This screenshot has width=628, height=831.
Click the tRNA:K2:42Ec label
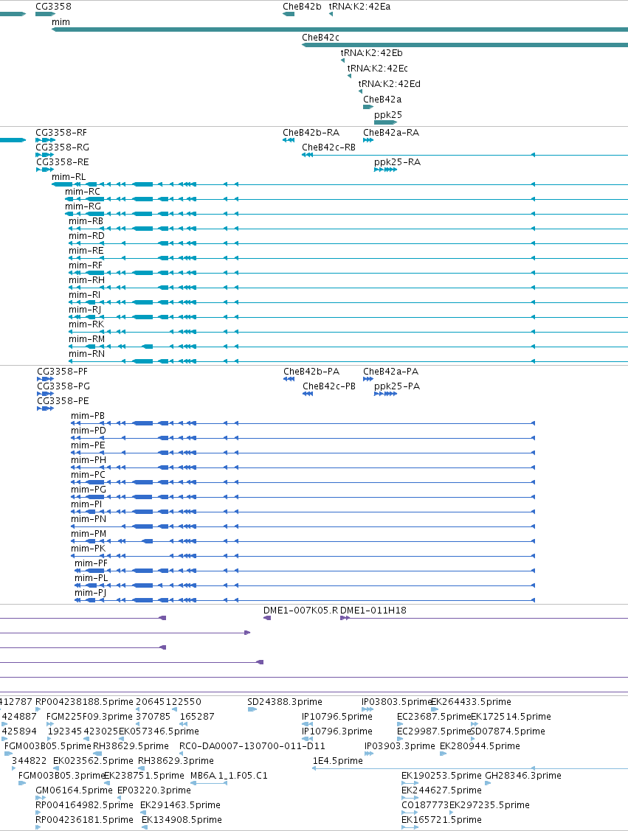point(377,68)
